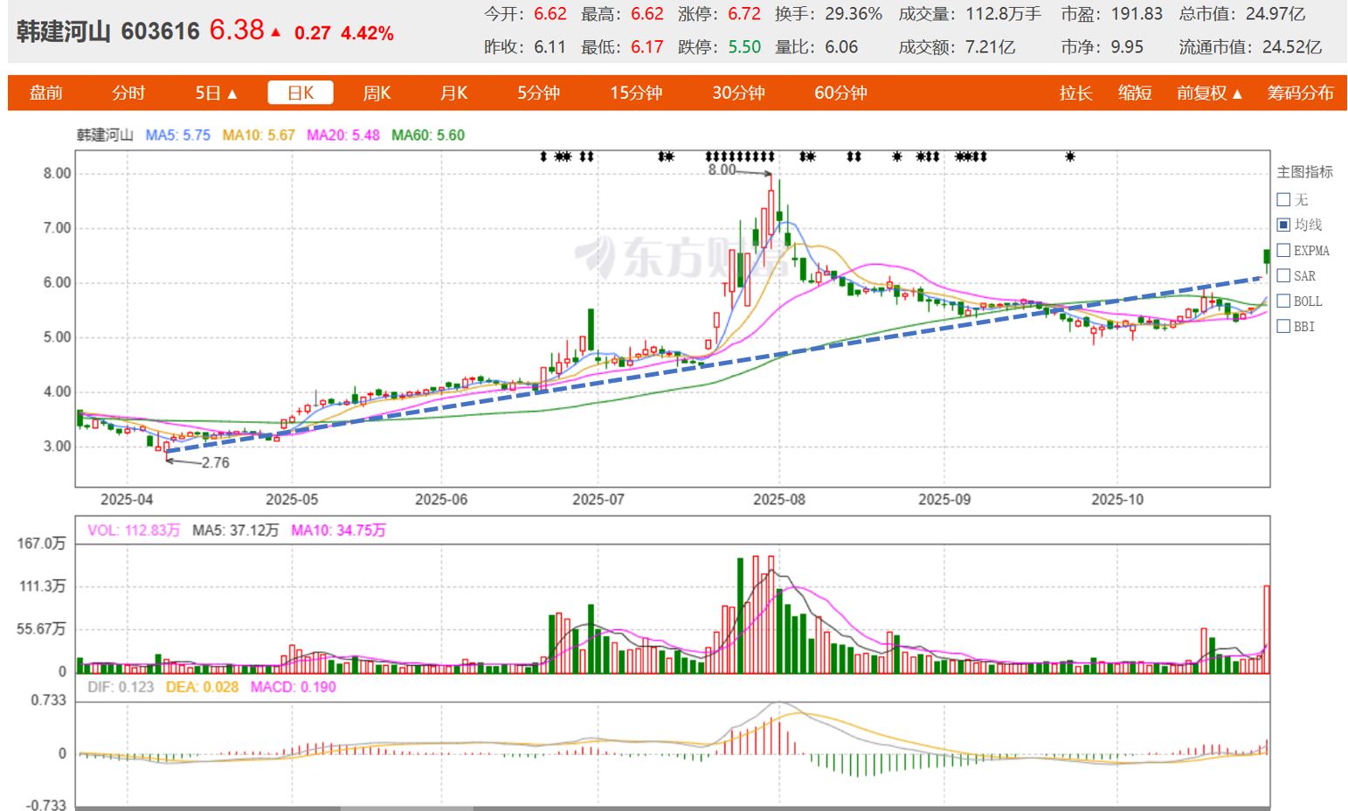
Task: Click the 2.76 low price annotation
Action: click(x=215, y=463)
